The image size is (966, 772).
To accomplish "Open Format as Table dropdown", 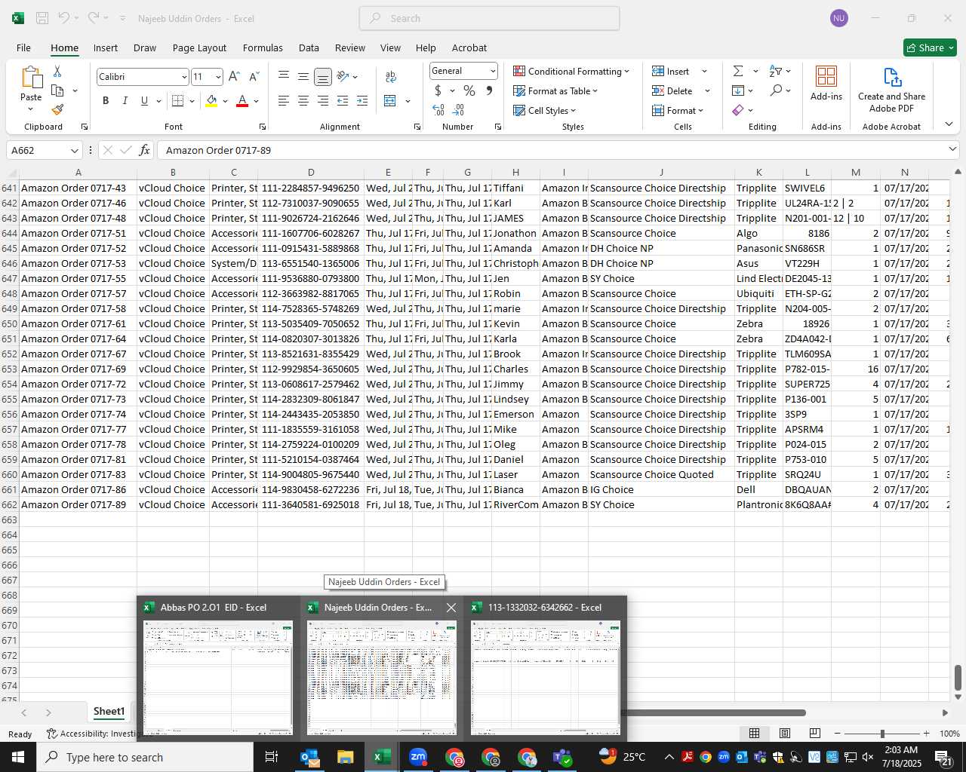I will pyautogui.click(x=555, y=90).
